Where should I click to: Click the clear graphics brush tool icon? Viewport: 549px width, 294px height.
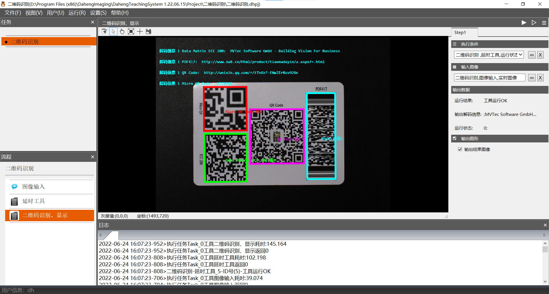coord(105,32)
